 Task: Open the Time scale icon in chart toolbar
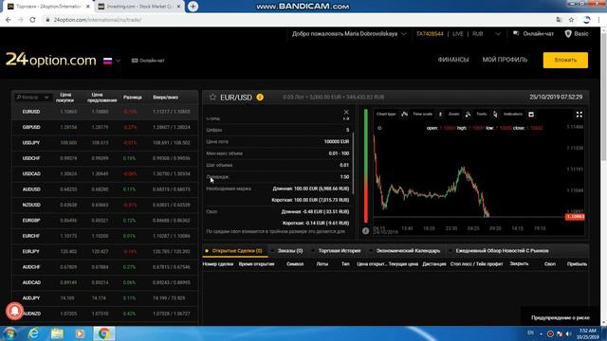point(440,114)
